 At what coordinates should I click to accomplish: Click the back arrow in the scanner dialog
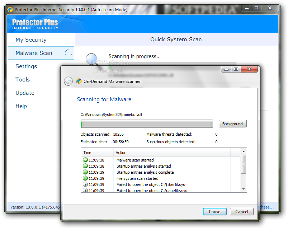click(x=69, y=81)
